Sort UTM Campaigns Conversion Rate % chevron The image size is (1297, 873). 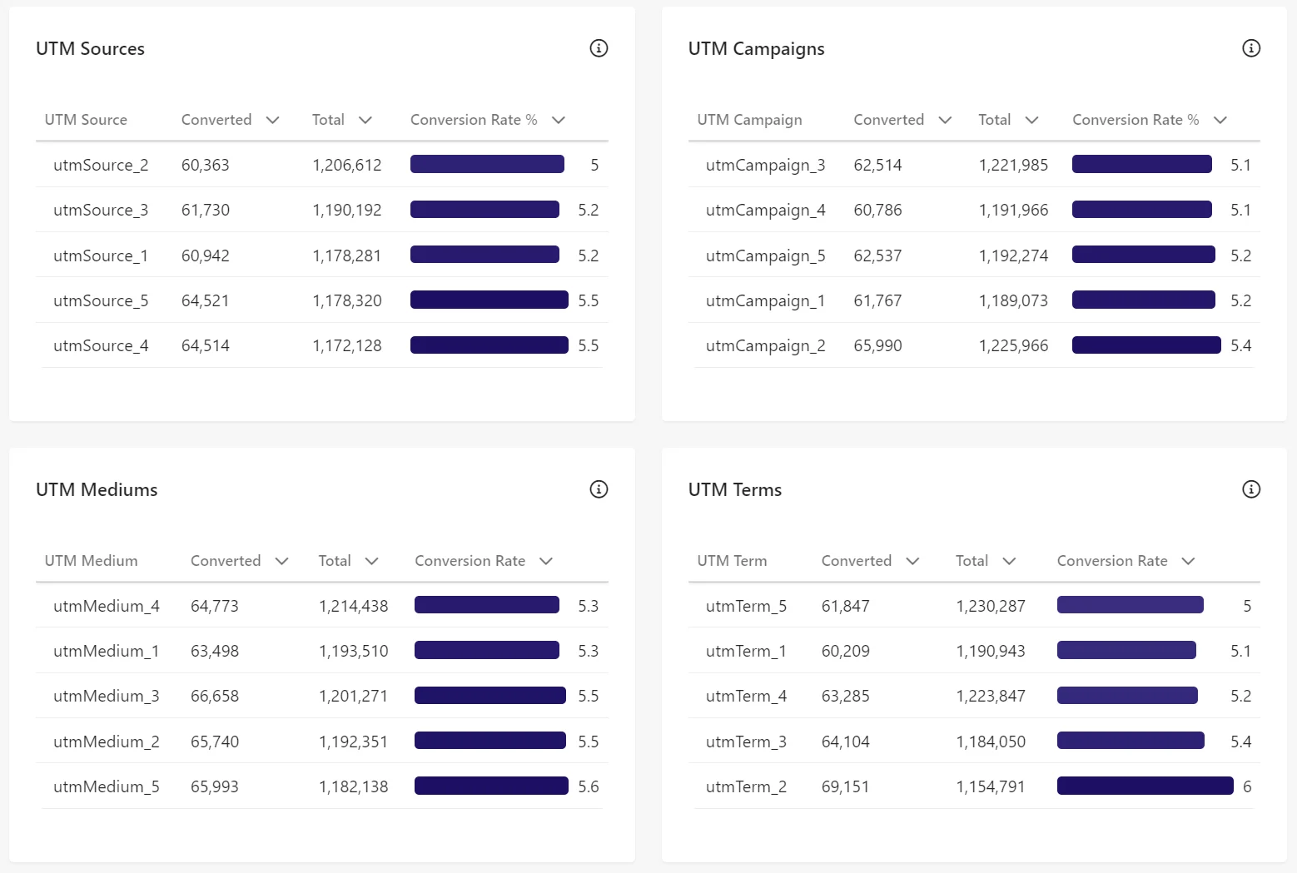click(1220, 120)
